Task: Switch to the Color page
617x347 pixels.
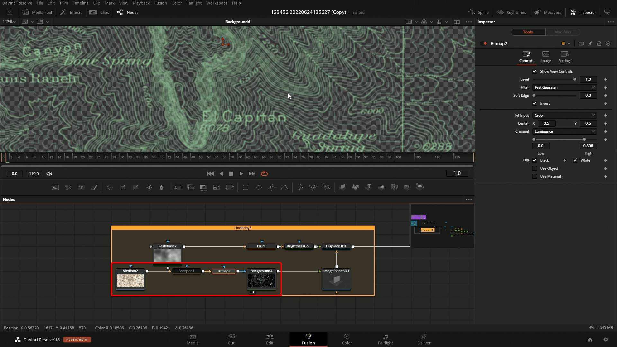Action: coord(347,339)
